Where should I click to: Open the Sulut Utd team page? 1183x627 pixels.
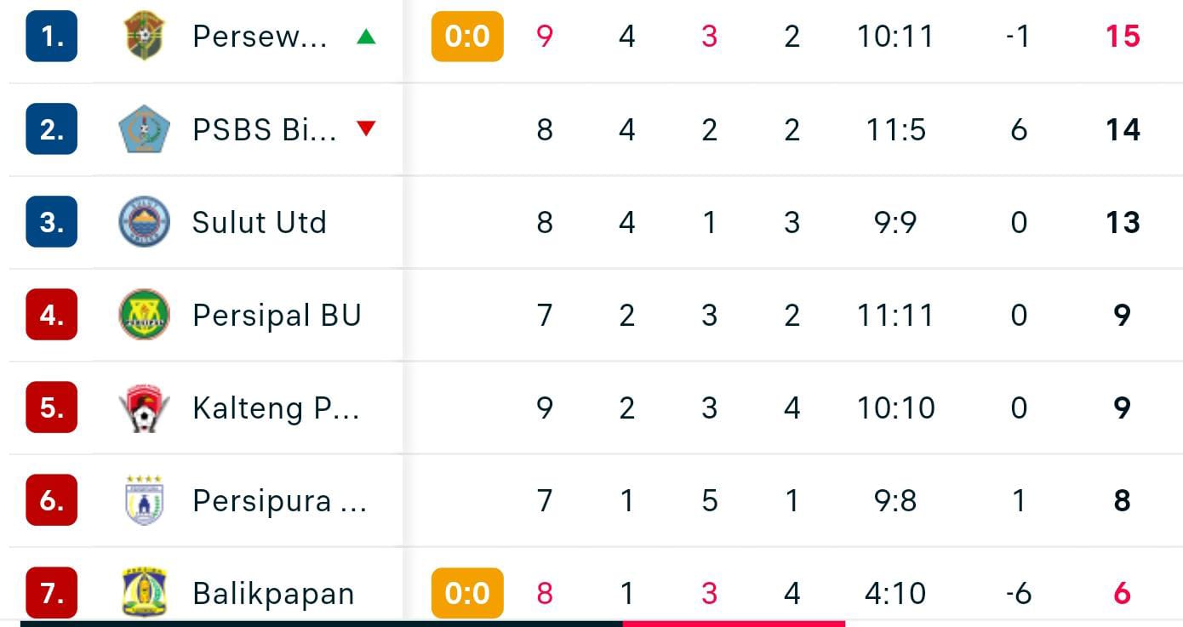pyautogui.click(x=260, y=222)
